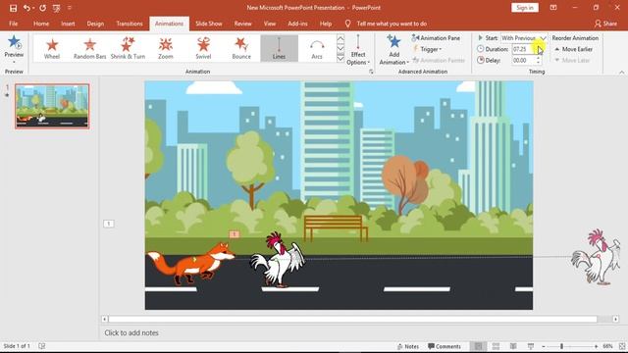Click the notes area to add notes
Viewport: 628px width, 353px height.
[131, 333]
